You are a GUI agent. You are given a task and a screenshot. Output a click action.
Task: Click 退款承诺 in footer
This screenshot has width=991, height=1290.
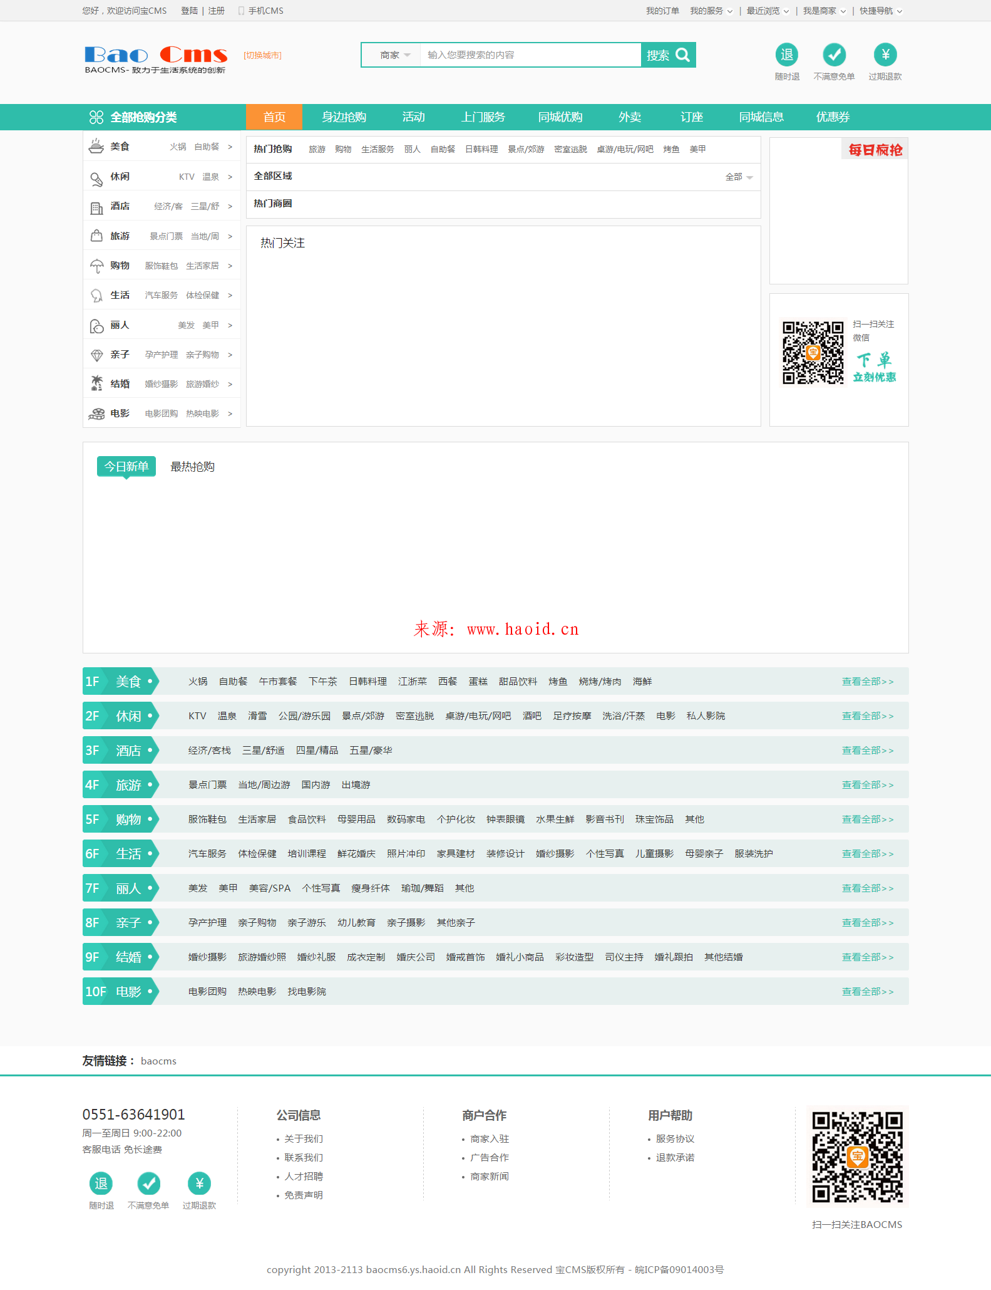point(675,1158)
